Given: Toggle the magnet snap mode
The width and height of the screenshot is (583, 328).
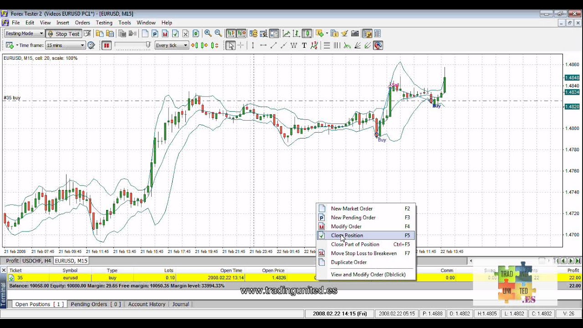Looking at the screenshot, I should pos(378,45).
